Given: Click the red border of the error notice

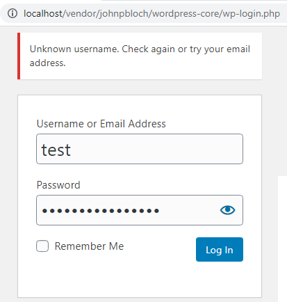Looking at the screenshot, I should 19,56.
